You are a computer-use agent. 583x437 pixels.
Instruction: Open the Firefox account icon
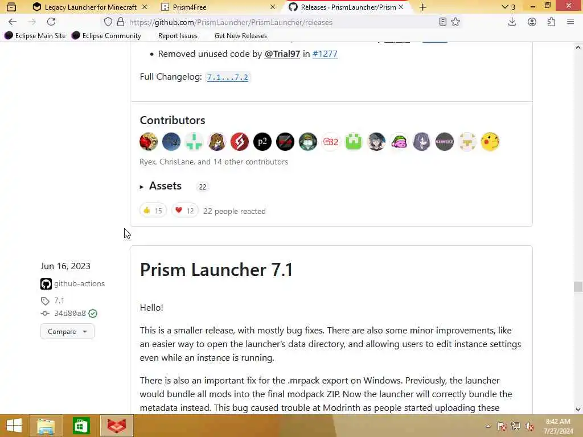pyautogui.click(x=532, y=22)
